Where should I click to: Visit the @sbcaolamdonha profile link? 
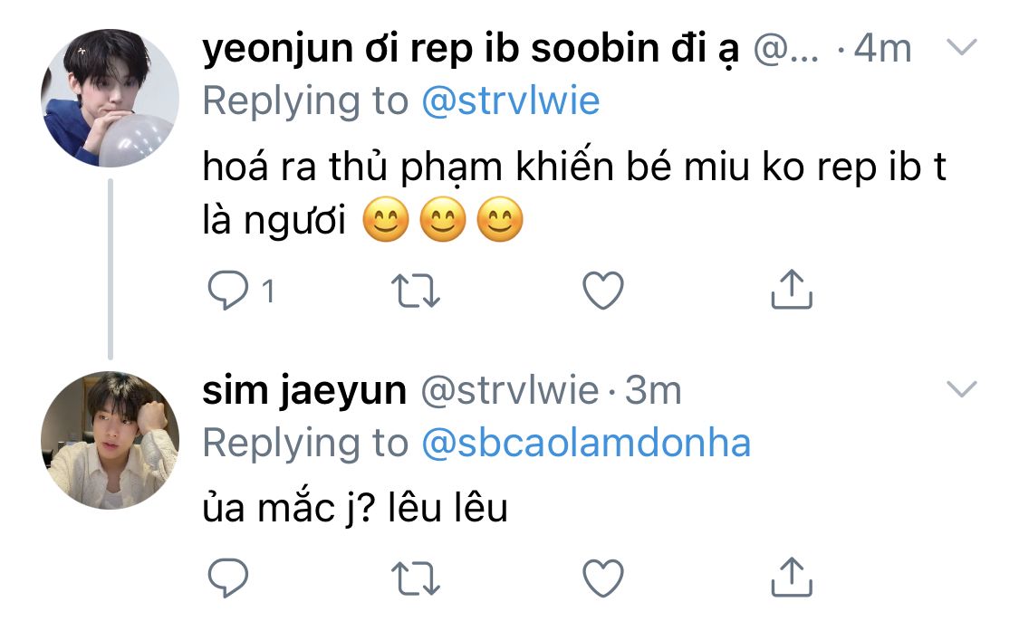pyautogui.click(x=586, y=443)
